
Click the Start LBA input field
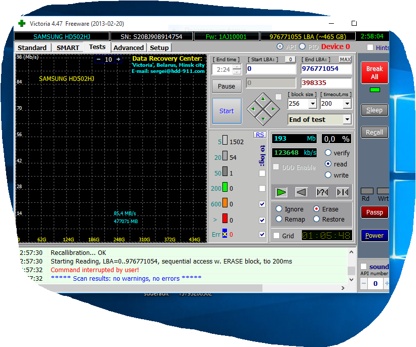[x=271, y=69]
